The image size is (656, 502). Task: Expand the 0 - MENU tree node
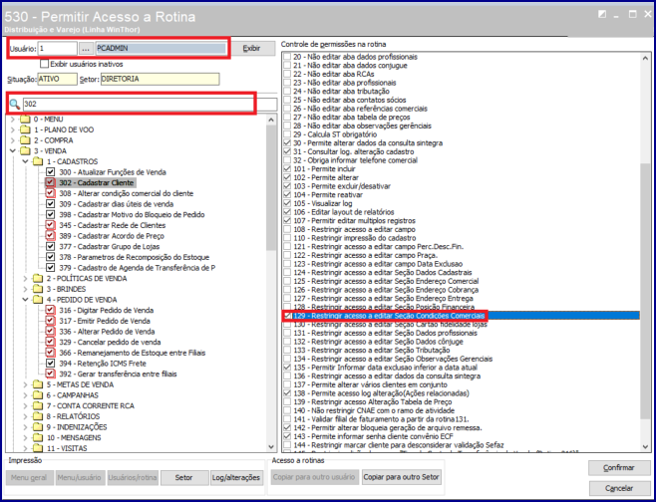click(x=13, y=120)
